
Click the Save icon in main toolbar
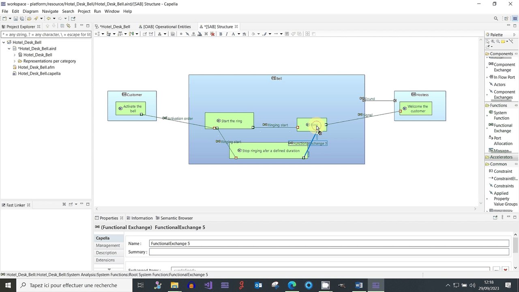(15, 19)
